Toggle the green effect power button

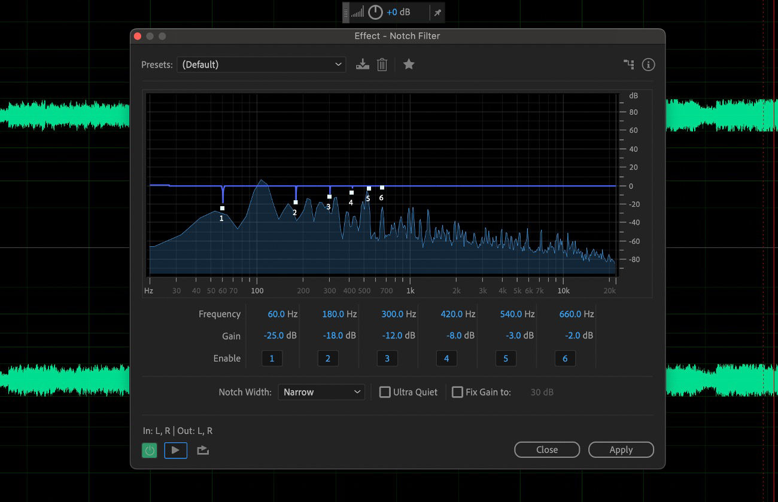click(x=149, y=450)
